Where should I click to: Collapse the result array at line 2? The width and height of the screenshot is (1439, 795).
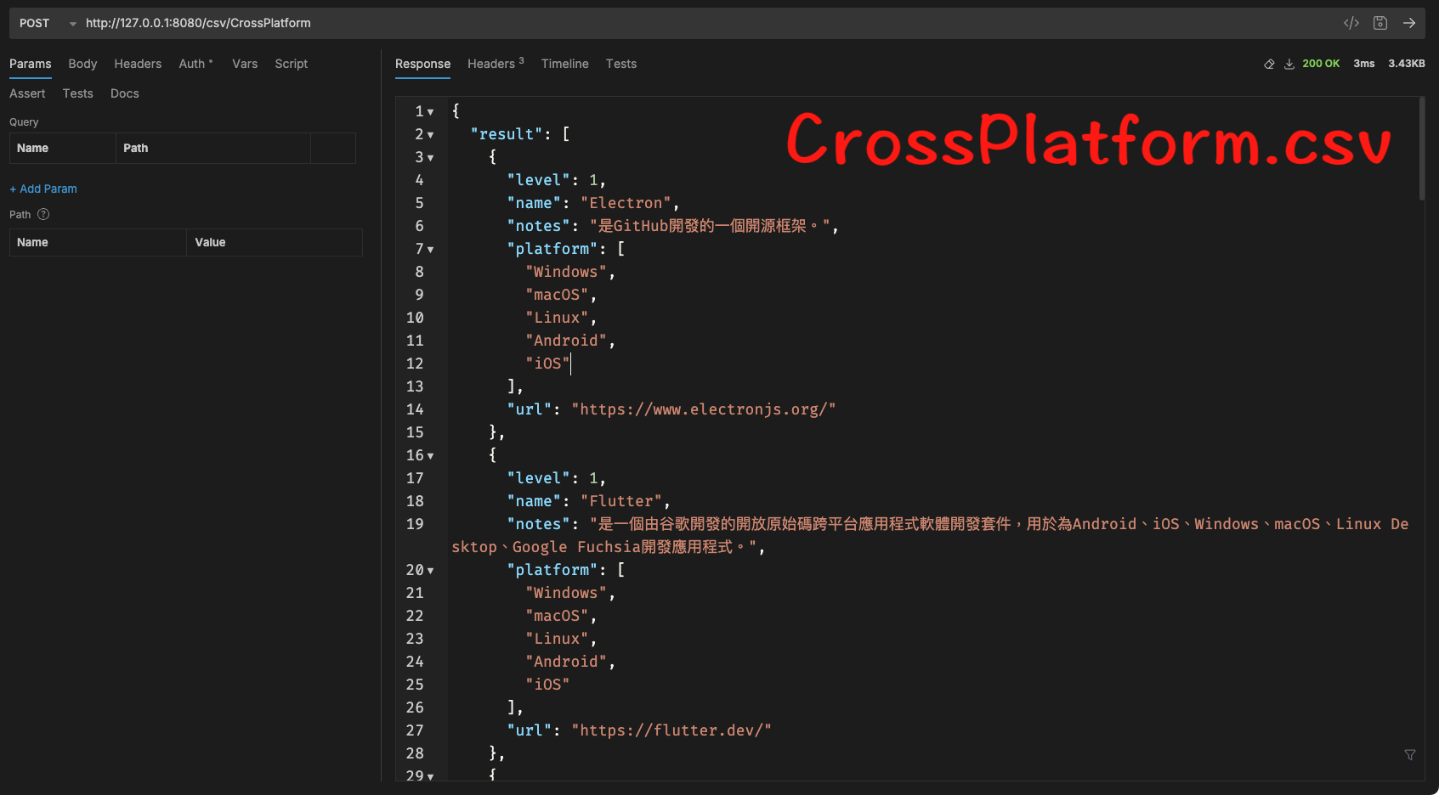(x=431, y=135)
